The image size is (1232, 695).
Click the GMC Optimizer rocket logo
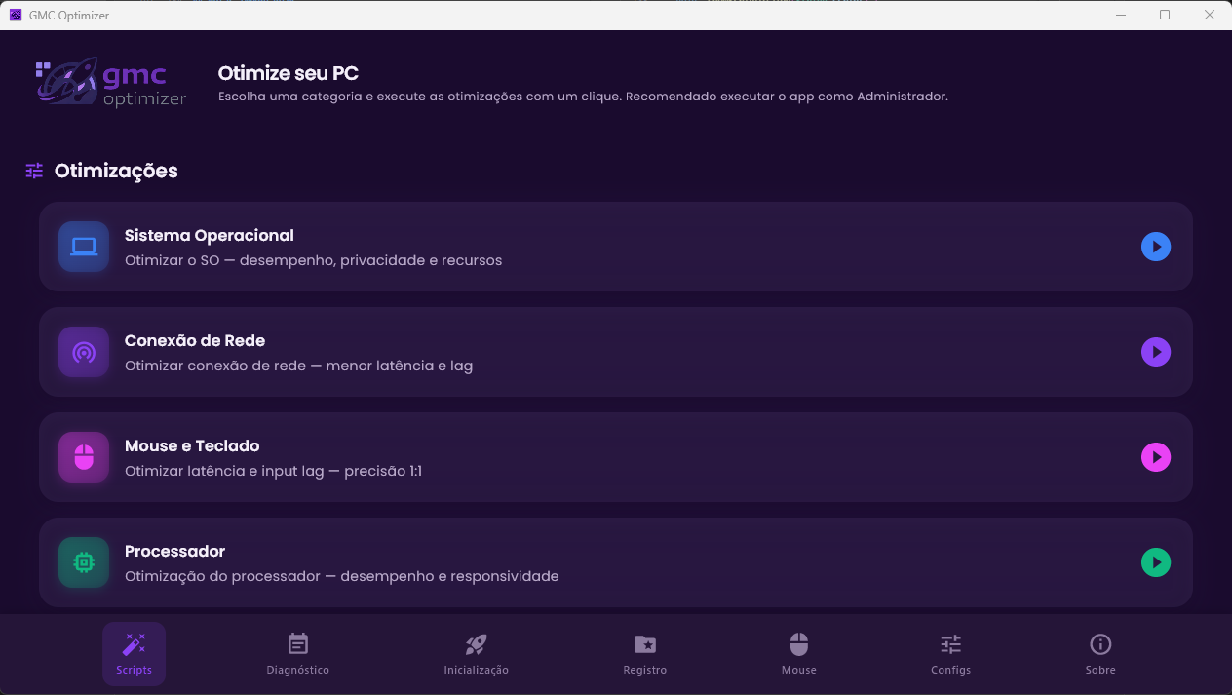coord(110,84)
